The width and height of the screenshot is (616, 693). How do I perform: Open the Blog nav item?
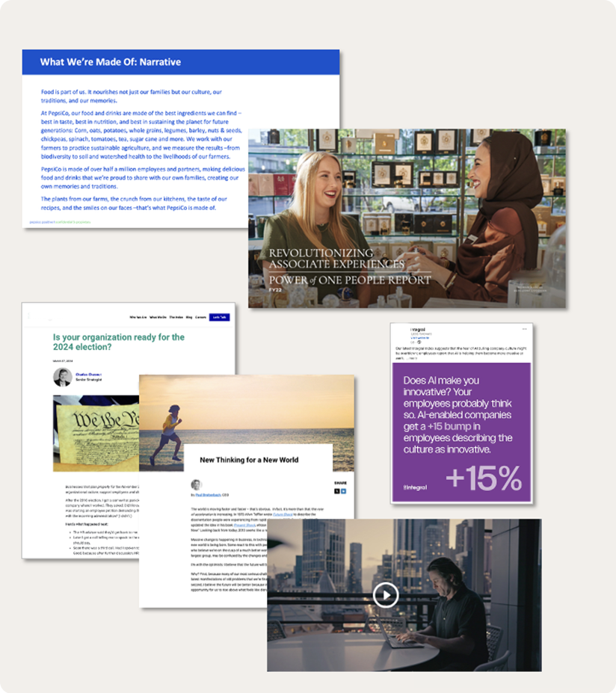[188, 317]
